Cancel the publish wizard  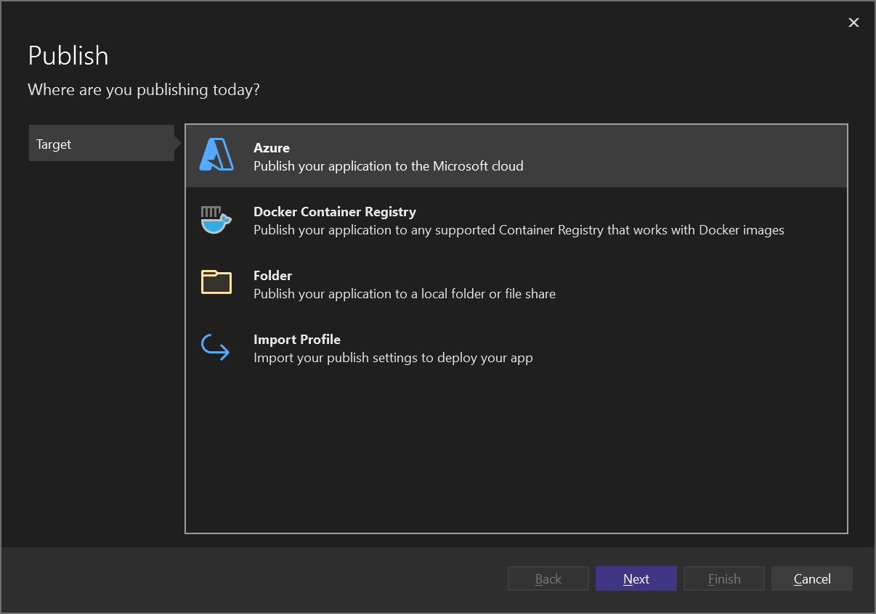click(811, 578)
